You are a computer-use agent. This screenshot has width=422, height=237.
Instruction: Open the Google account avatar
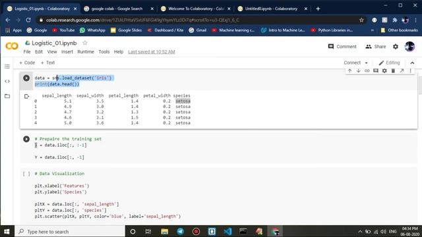pos(409,47)
